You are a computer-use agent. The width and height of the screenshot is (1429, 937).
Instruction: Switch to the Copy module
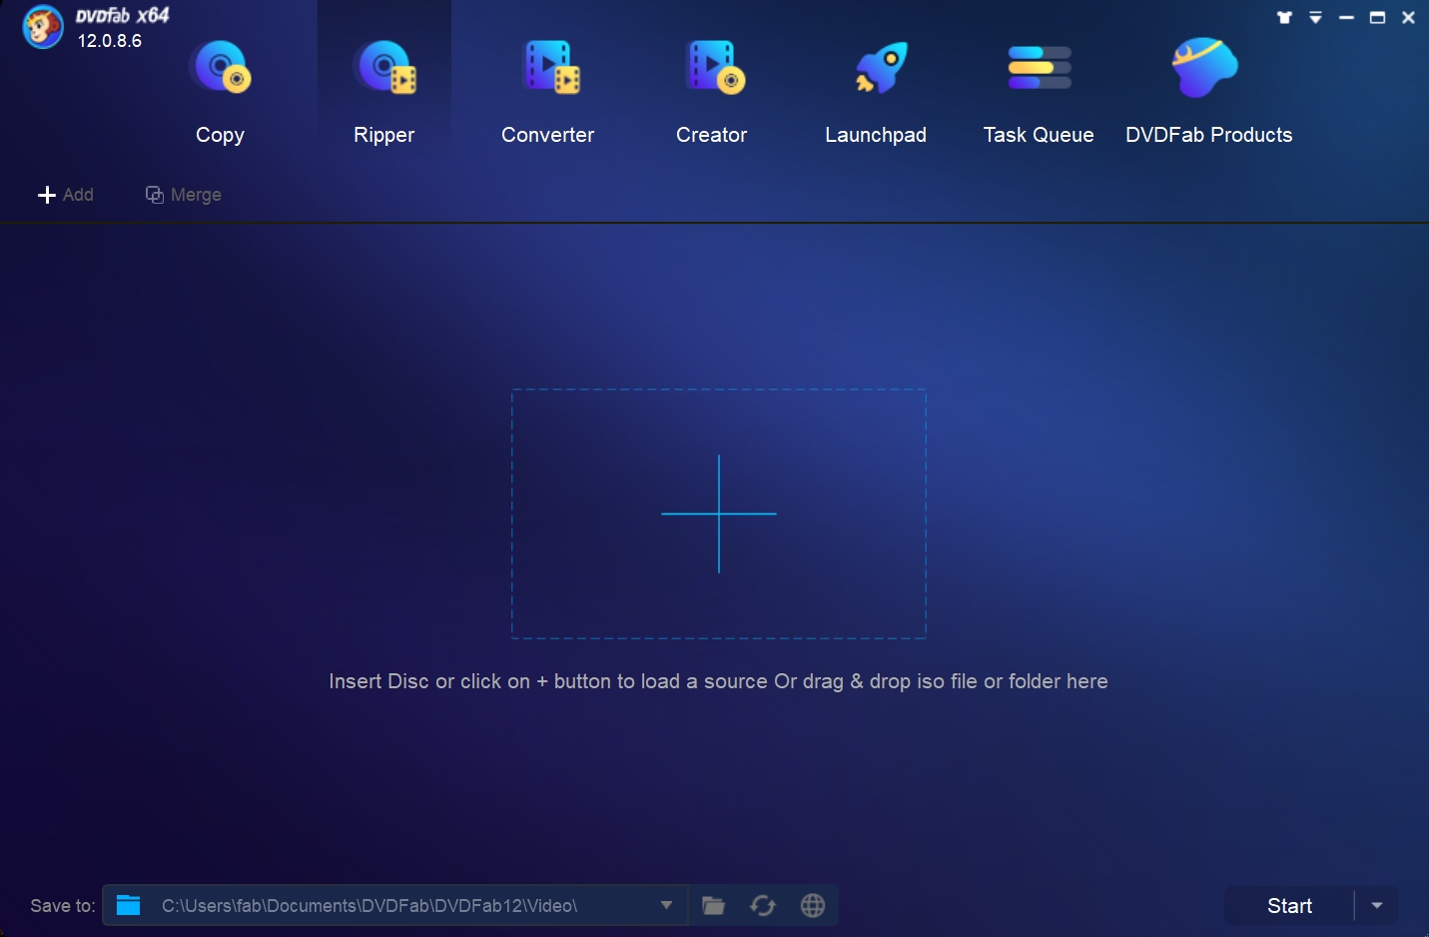click(x=220, y=90)
